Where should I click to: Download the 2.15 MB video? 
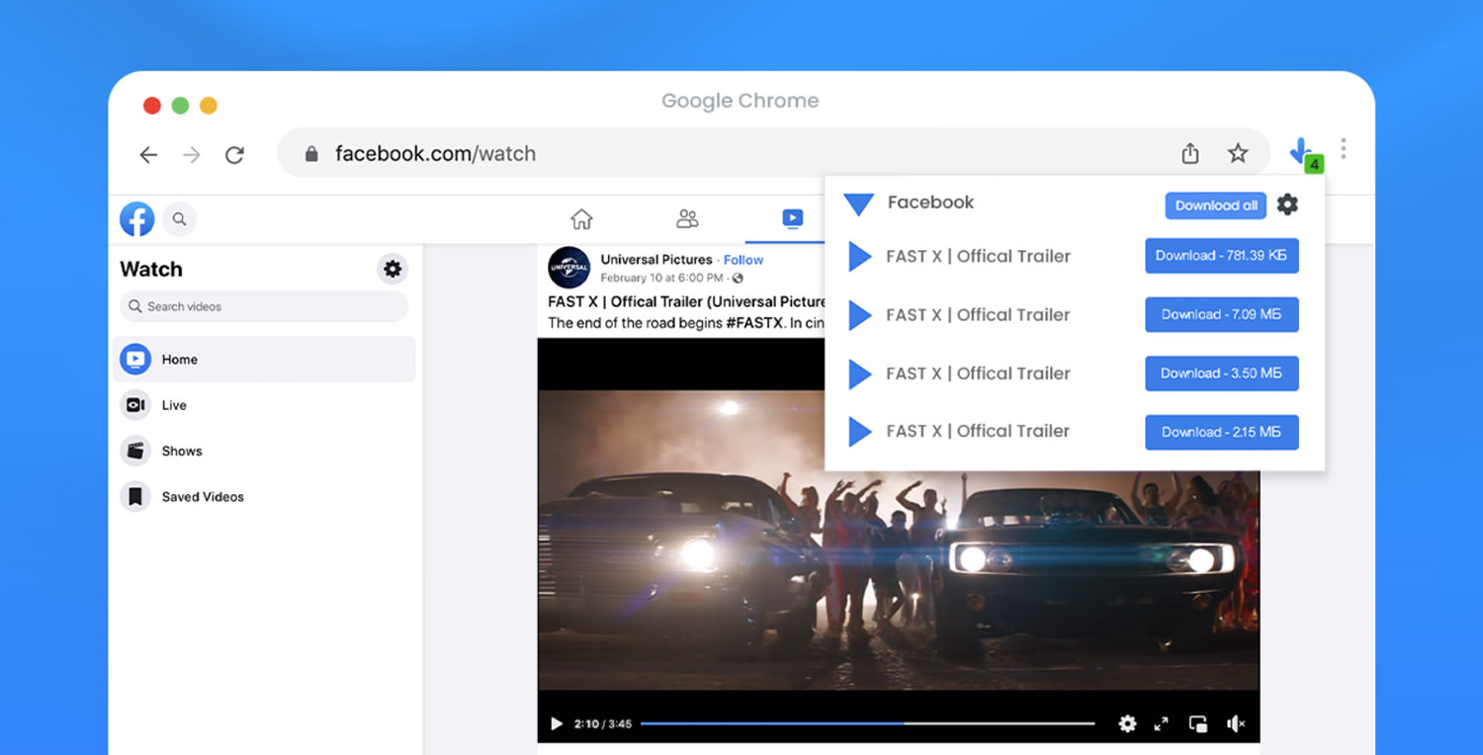(1222, 432)
